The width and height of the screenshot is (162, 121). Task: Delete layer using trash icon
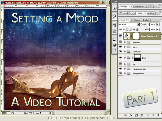pyautogui.click(x=158, y=115)
